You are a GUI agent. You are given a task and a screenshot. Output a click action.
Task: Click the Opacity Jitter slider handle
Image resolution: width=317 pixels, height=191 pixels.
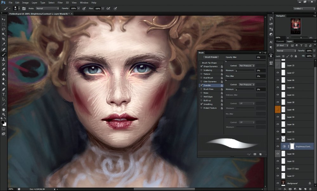[226, 62]
